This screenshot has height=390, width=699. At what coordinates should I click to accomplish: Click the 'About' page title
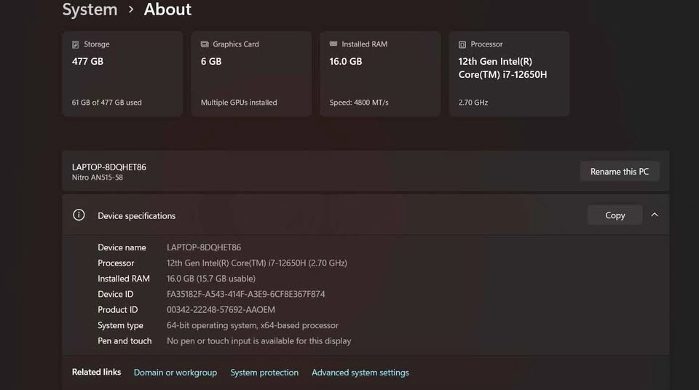[167, 9]
